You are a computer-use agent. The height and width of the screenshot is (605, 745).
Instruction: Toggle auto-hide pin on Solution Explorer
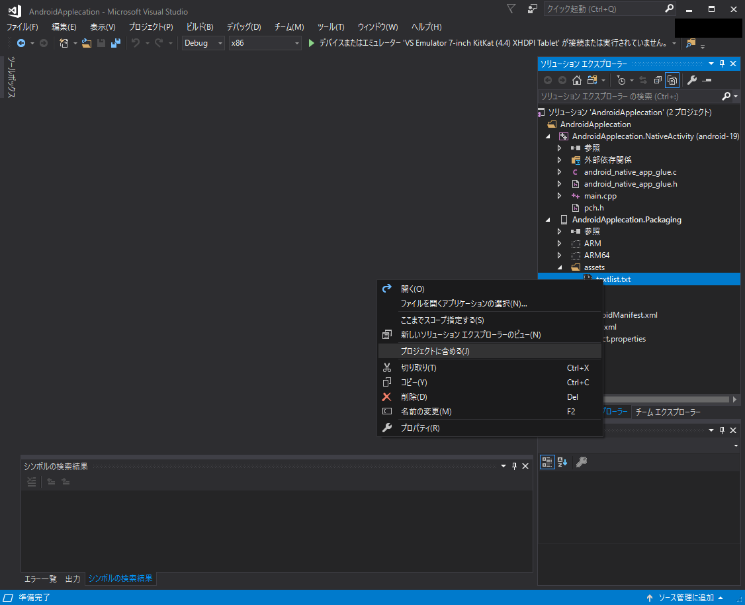click(x=723, y=64)
